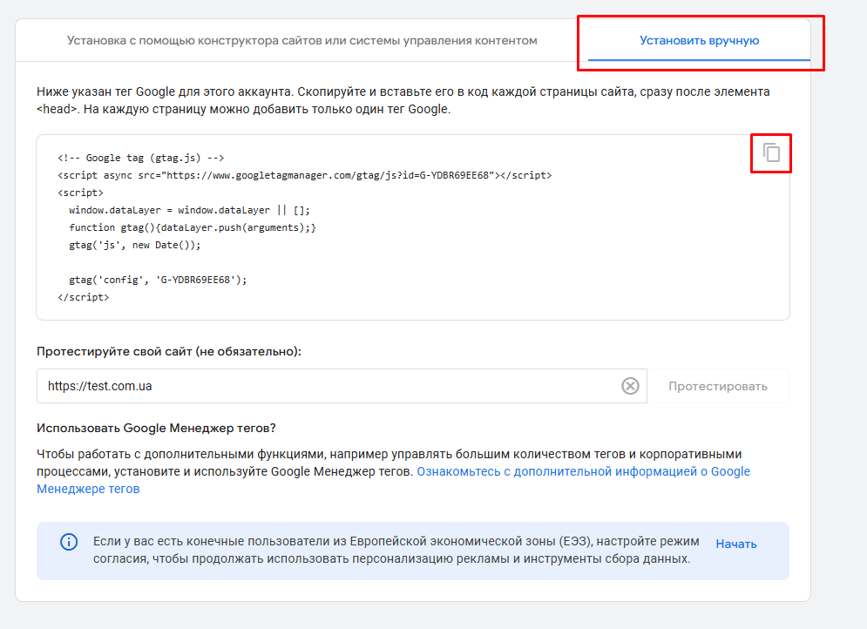Switch to the "Установить вручную" tab
867x629 pixels.
pos(699,41)
